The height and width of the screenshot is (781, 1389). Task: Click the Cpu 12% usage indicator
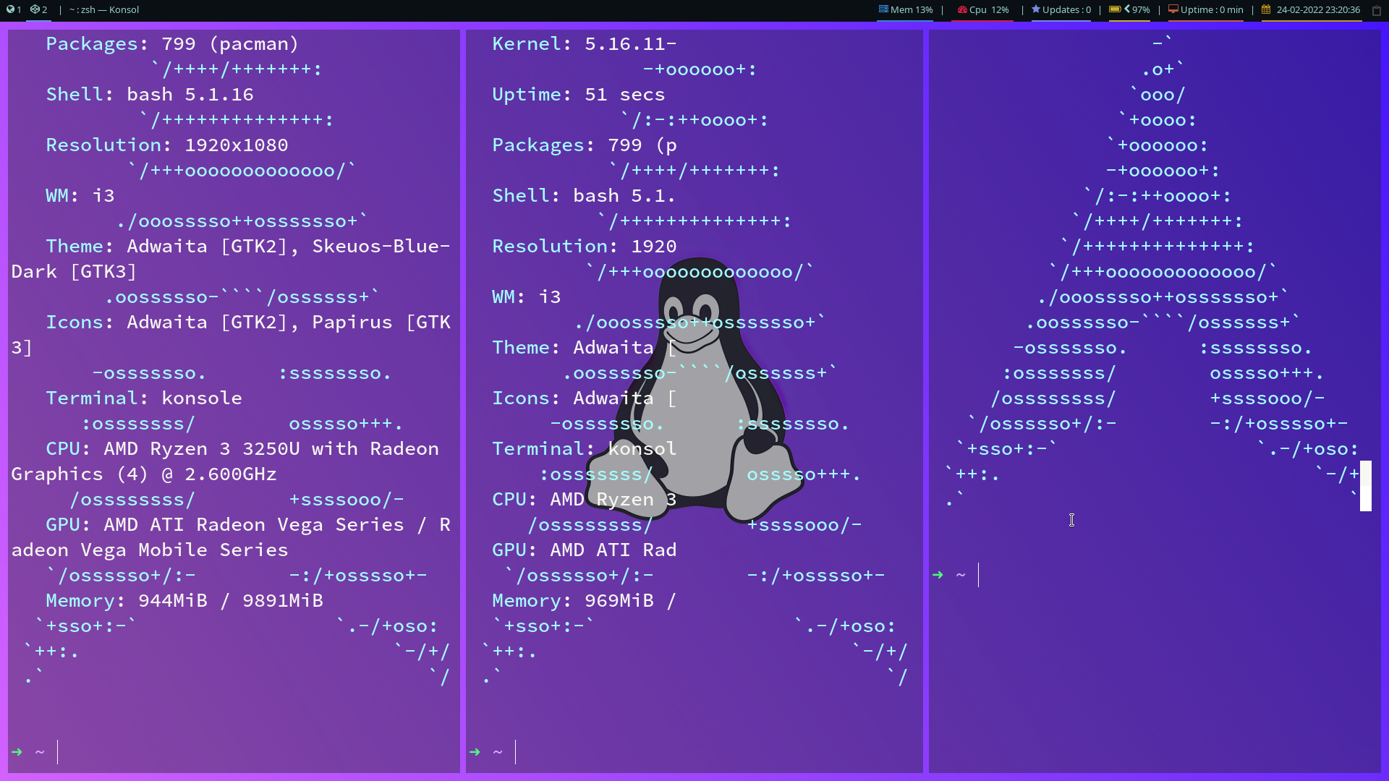click(982, 9)
